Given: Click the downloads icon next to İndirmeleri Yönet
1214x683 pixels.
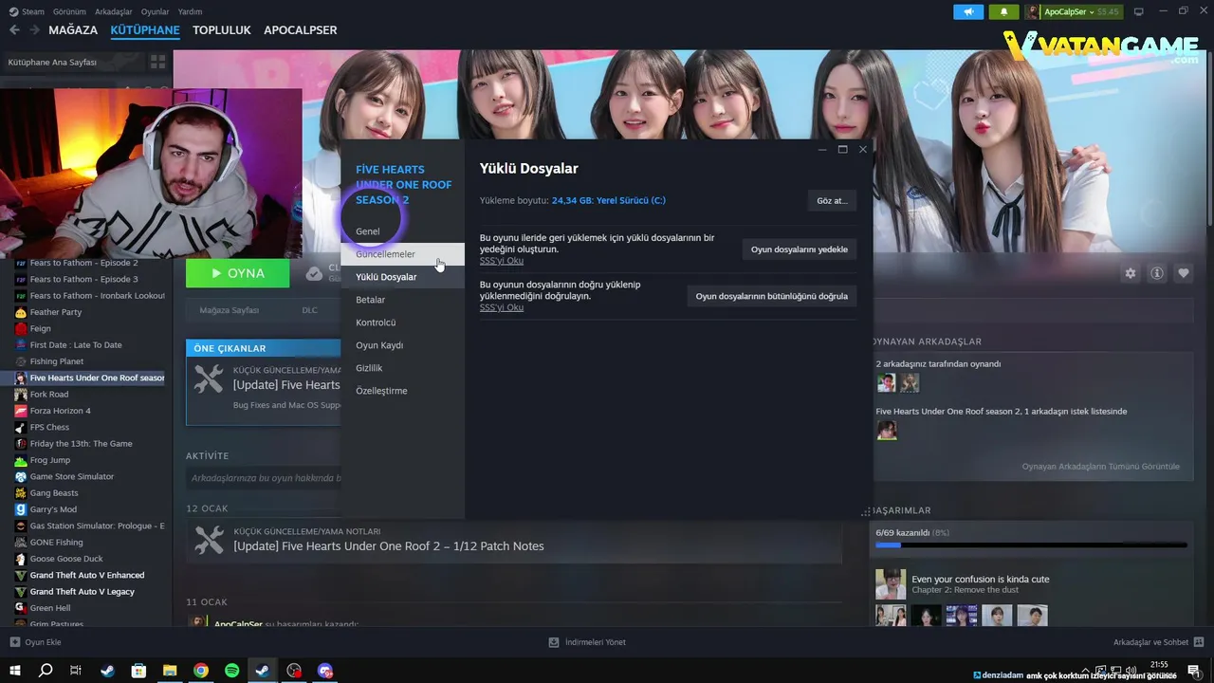Looking at the screenshot, I should tap(554, 642).
